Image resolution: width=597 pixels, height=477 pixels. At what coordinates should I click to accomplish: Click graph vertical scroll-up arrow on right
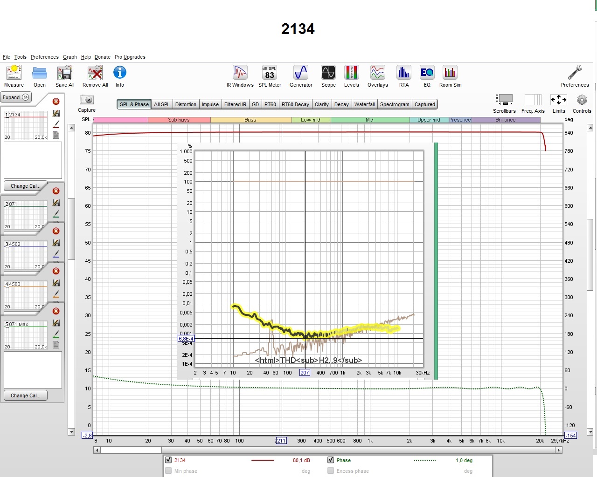pos(590,127)
